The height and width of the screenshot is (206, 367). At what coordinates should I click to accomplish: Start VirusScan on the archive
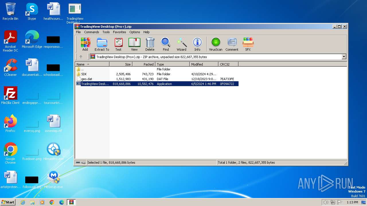coord(216,44)
